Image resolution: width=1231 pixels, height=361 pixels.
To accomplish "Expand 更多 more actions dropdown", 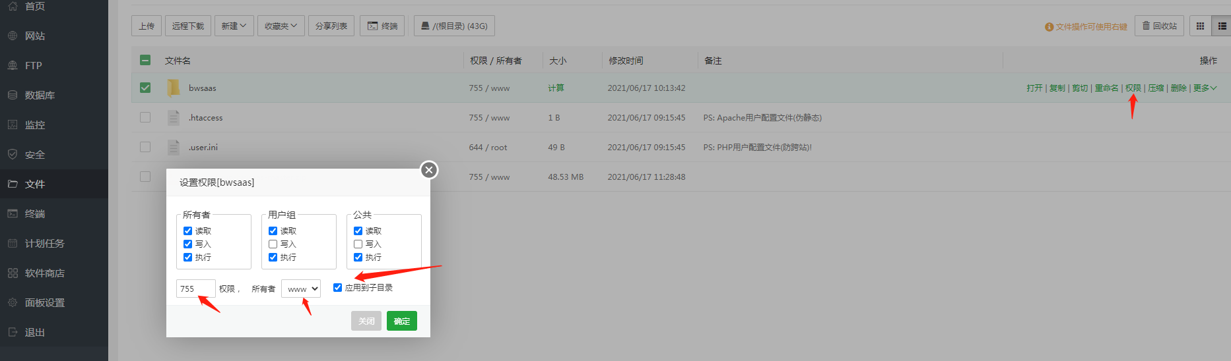I will 1205,88.
